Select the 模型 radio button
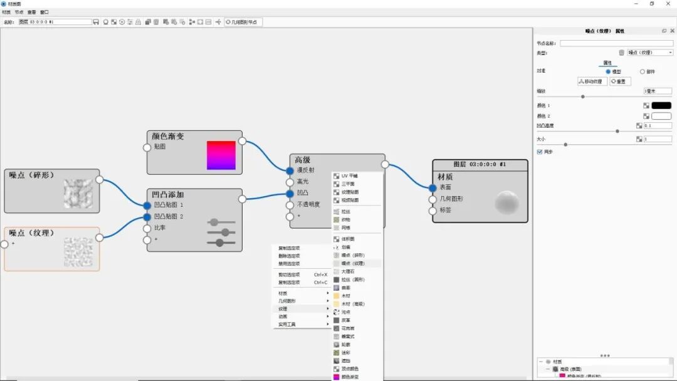 (x=607, y=71)
